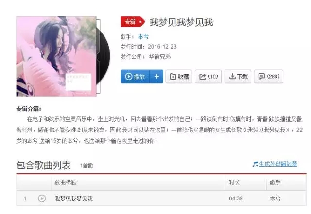
Task: Click the 歌曲标题 column header
Action: [x=66, y=182]
